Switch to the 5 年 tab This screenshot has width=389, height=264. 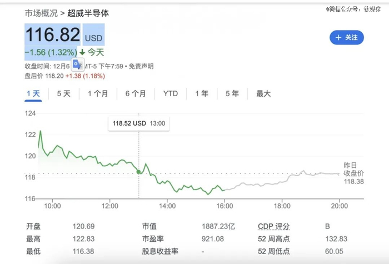click(232, 93)
